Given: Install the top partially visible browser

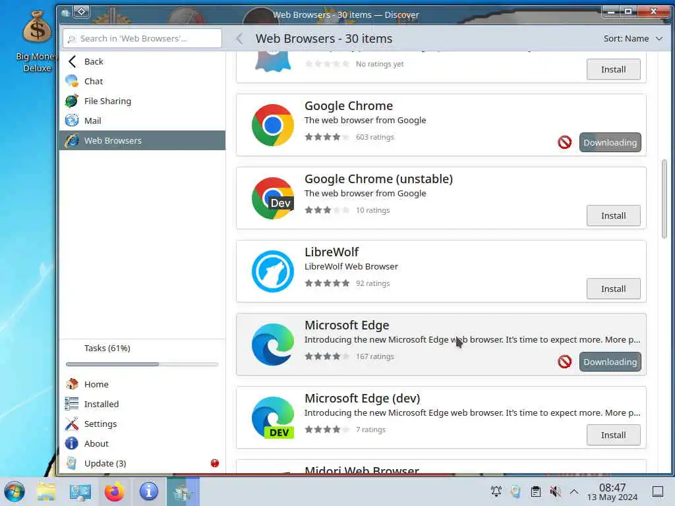Looking at the screenshot, I should point(614,69).
